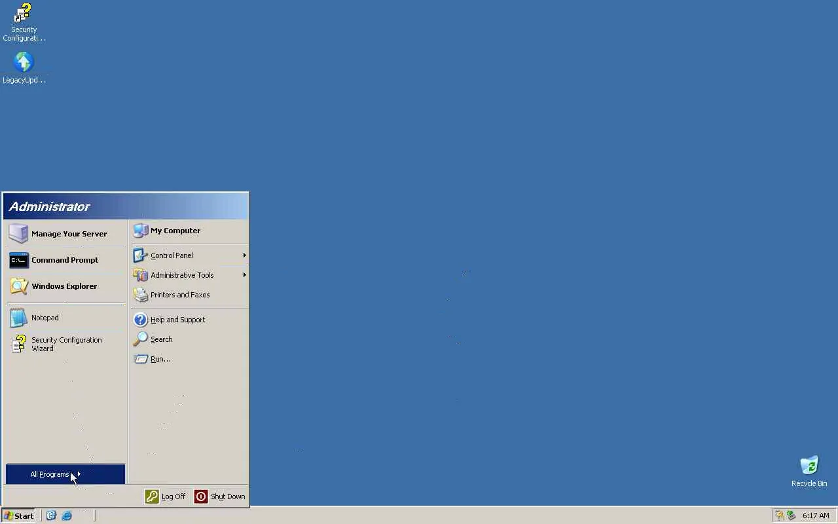
Task: Expand the All Programs menu
Action: (x=65, y=474)
